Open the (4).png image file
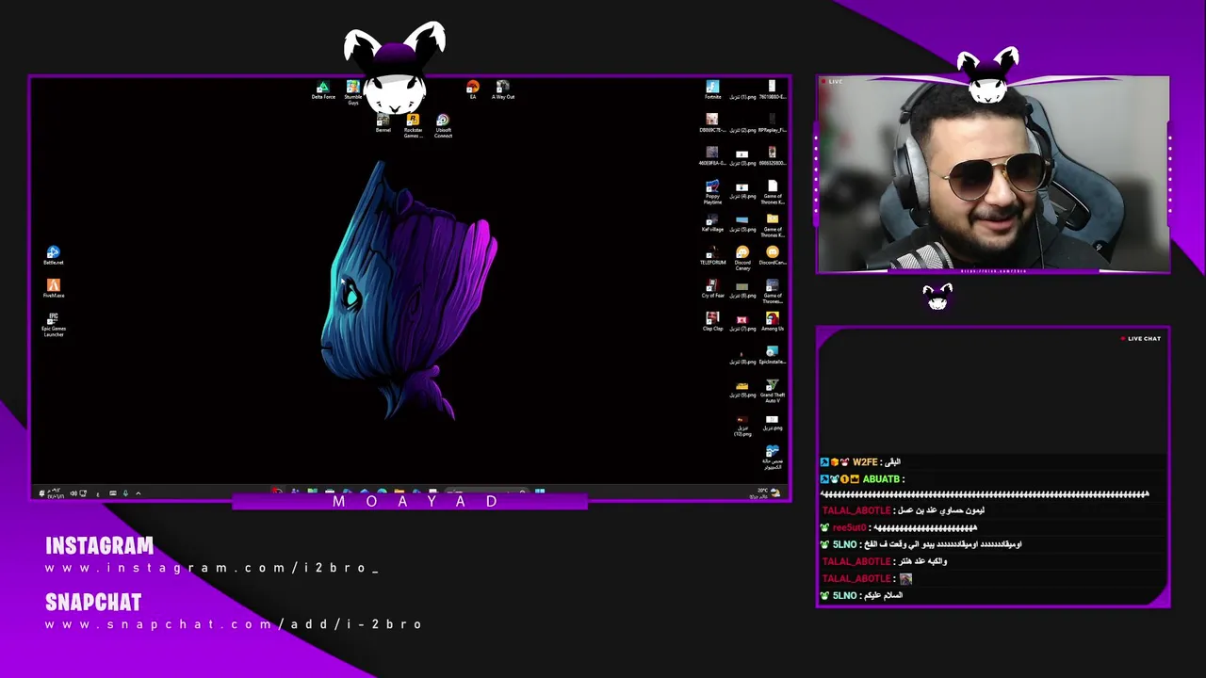The height and width of the screenshot is (678, 1206). coord(742,190)
